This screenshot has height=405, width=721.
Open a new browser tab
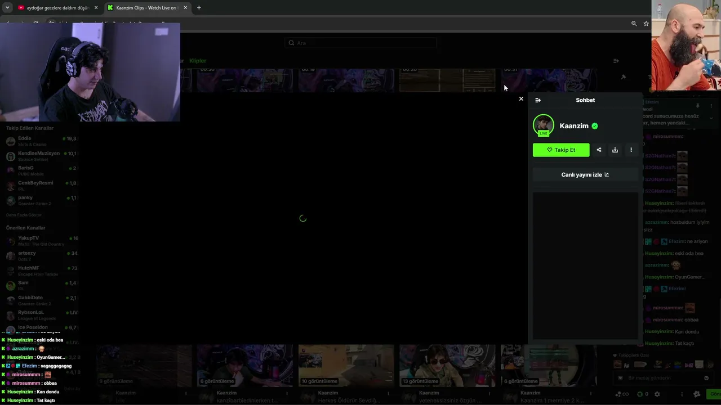click(199, 8)
